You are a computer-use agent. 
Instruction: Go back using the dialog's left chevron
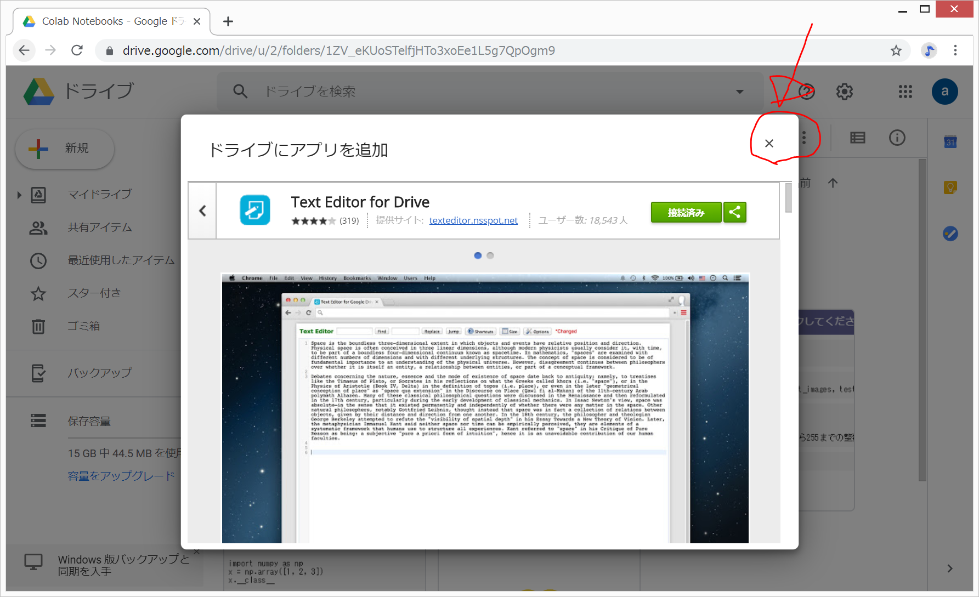pos(202,211)
